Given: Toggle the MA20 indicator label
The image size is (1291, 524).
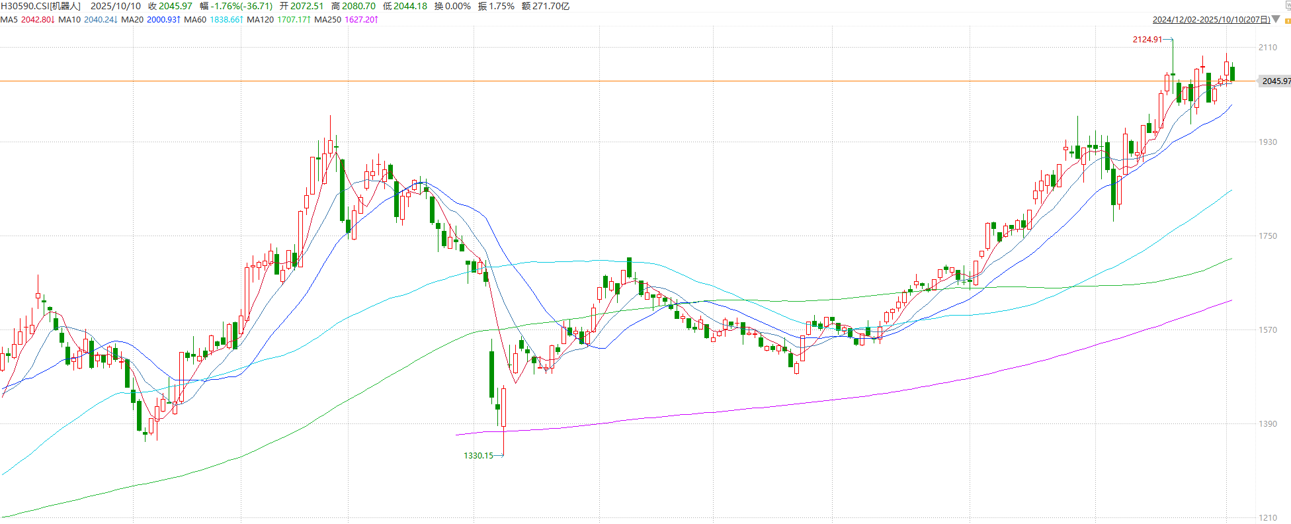Looking at the screenshot, I should [x=132, y=20].
